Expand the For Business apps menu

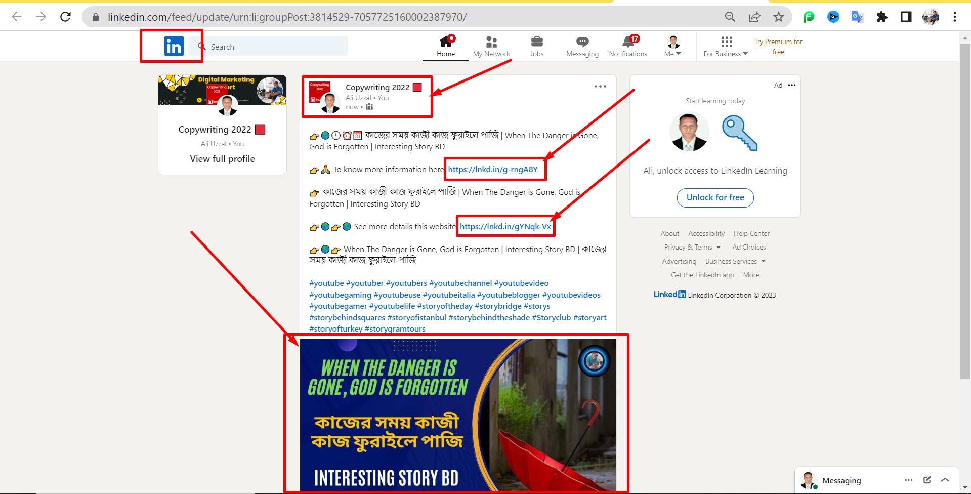point(726,47)
